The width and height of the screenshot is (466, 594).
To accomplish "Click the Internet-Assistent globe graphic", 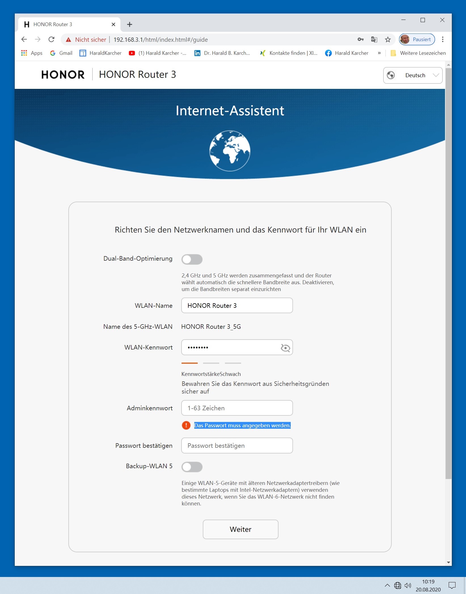I will pyautogui.click(x=230, y=151).
